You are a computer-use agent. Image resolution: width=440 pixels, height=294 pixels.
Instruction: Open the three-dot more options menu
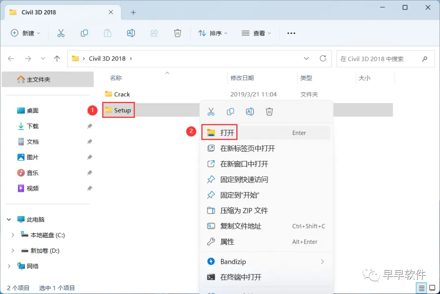[291, 33]
